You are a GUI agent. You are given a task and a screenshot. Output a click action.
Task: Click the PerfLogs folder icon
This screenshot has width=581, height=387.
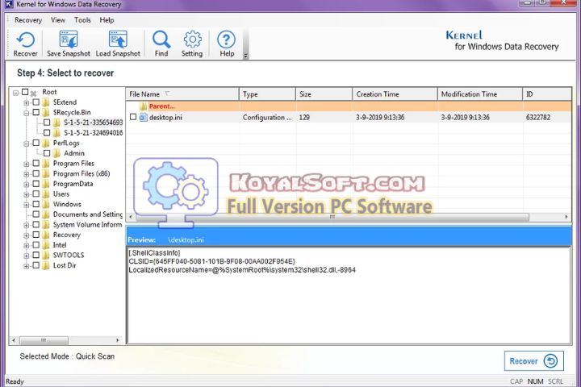(x=45, y=143)
